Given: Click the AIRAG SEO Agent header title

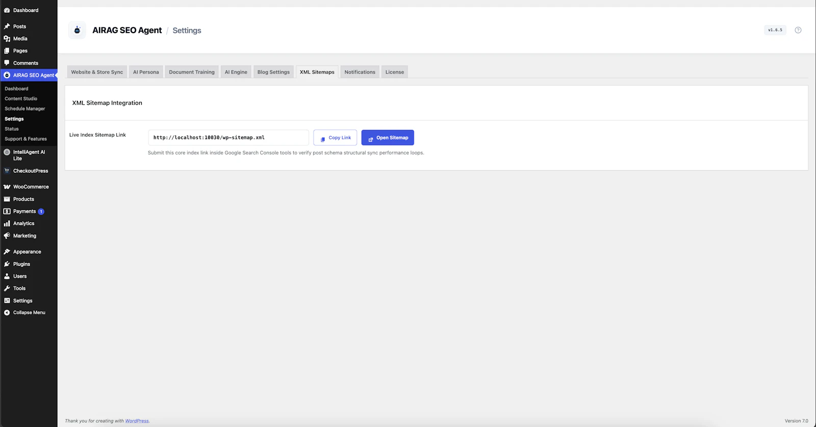Looking at the screenshot, I should click(127, 31).
